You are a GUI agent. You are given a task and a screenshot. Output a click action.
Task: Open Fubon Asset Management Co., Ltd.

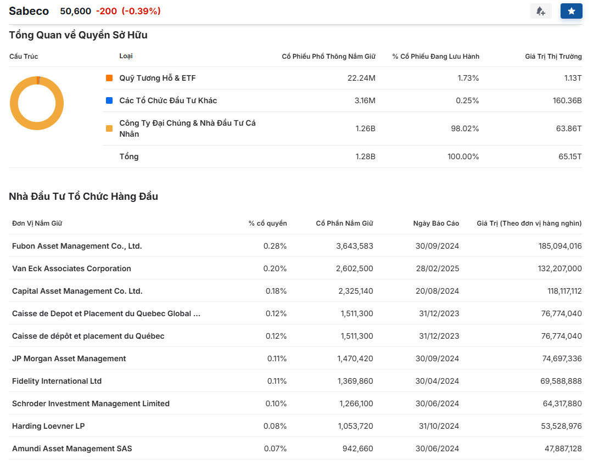point(77,246)
